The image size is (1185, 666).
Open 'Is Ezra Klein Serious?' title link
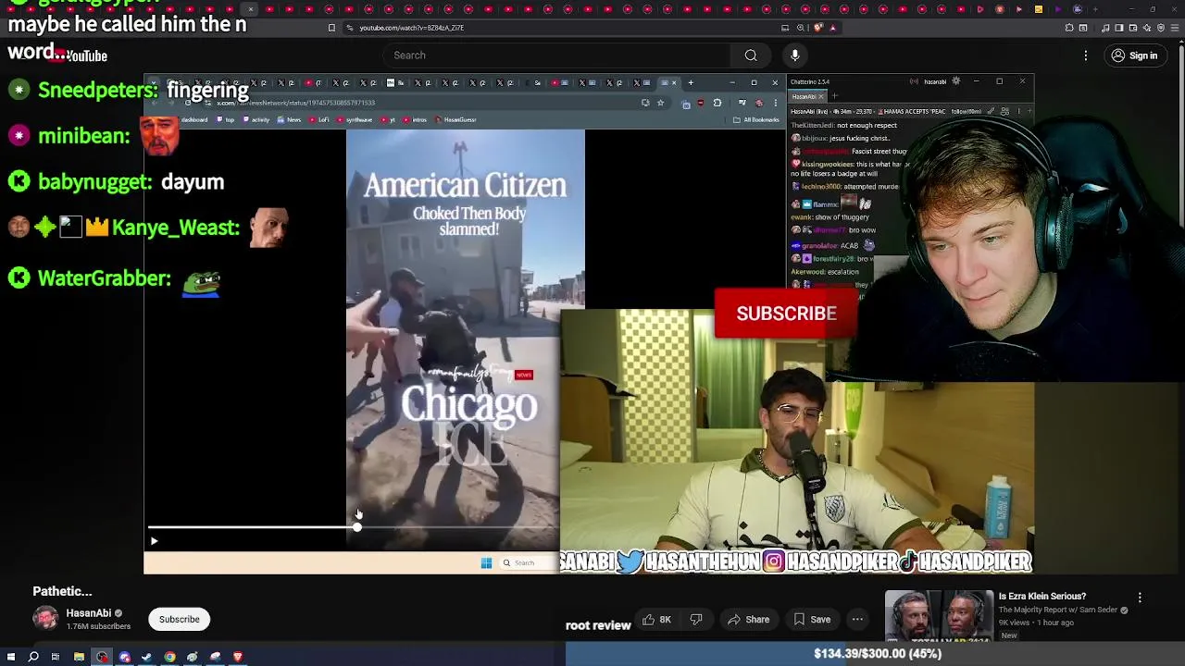coord(1042,597)
